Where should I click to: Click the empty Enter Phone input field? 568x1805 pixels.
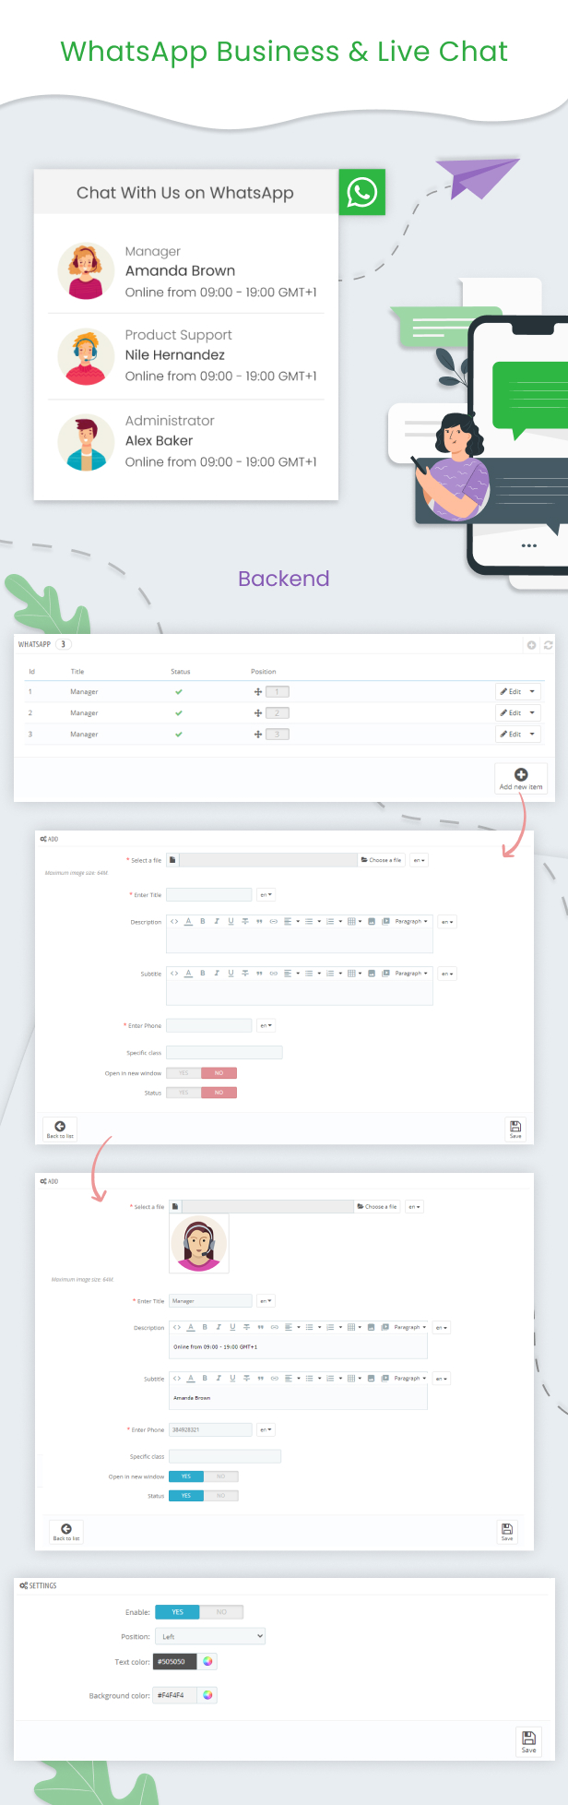pyautogui.click(x=209, y=1025)
